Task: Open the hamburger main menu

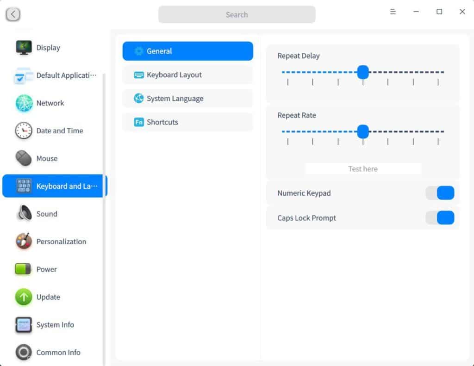Action: pyautogui.click(x=393, y=12)
